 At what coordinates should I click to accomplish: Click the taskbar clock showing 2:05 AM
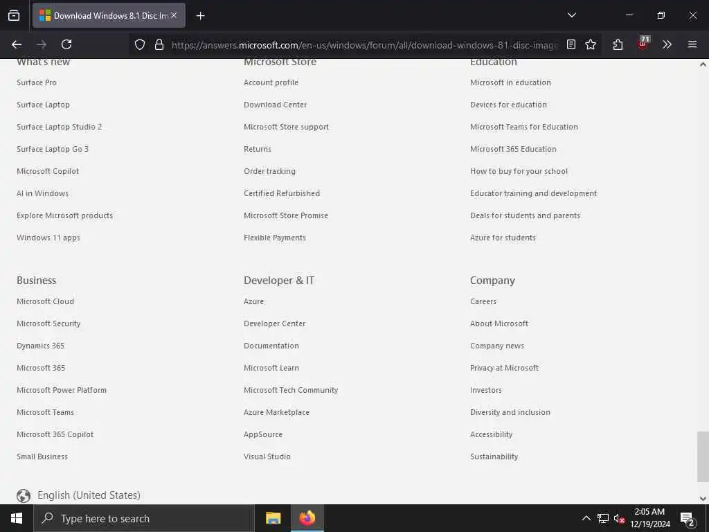pos(649,518)
